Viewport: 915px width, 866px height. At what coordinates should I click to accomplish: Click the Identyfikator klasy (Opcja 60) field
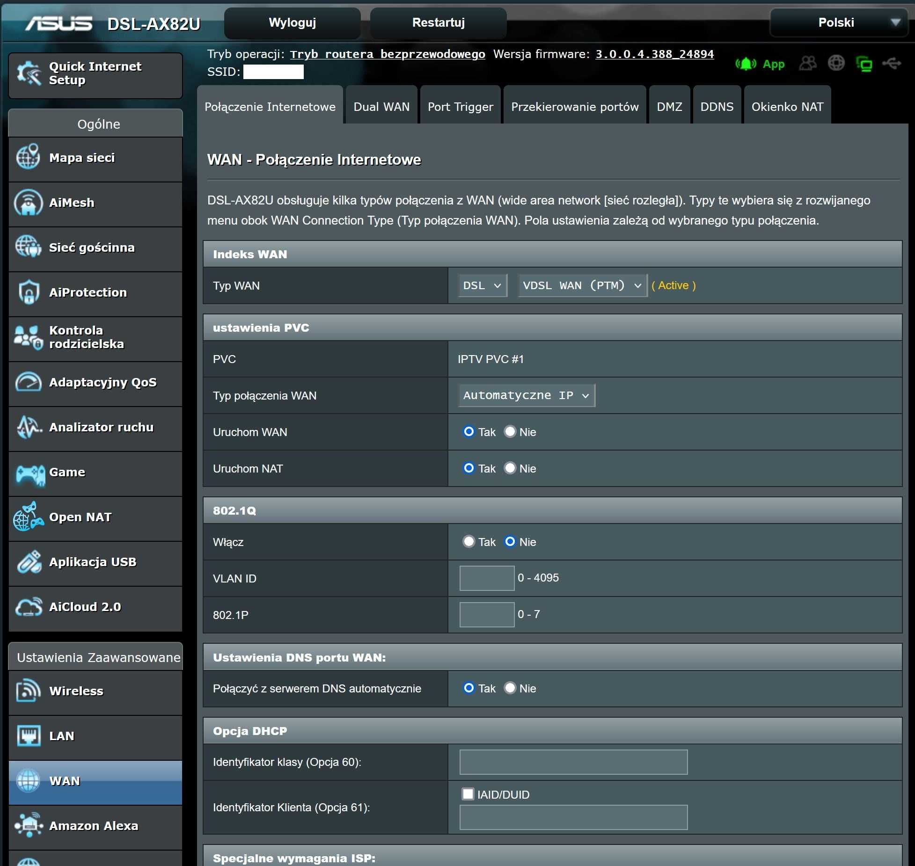[573, 762]
